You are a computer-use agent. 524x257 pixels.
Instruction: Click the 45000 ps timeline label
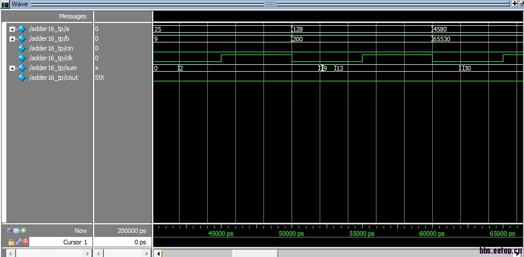point(220,233)
